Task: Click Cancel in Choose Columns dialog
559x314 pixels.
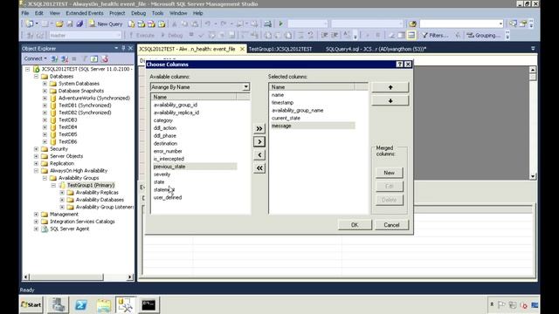Action: click(391, 225)
